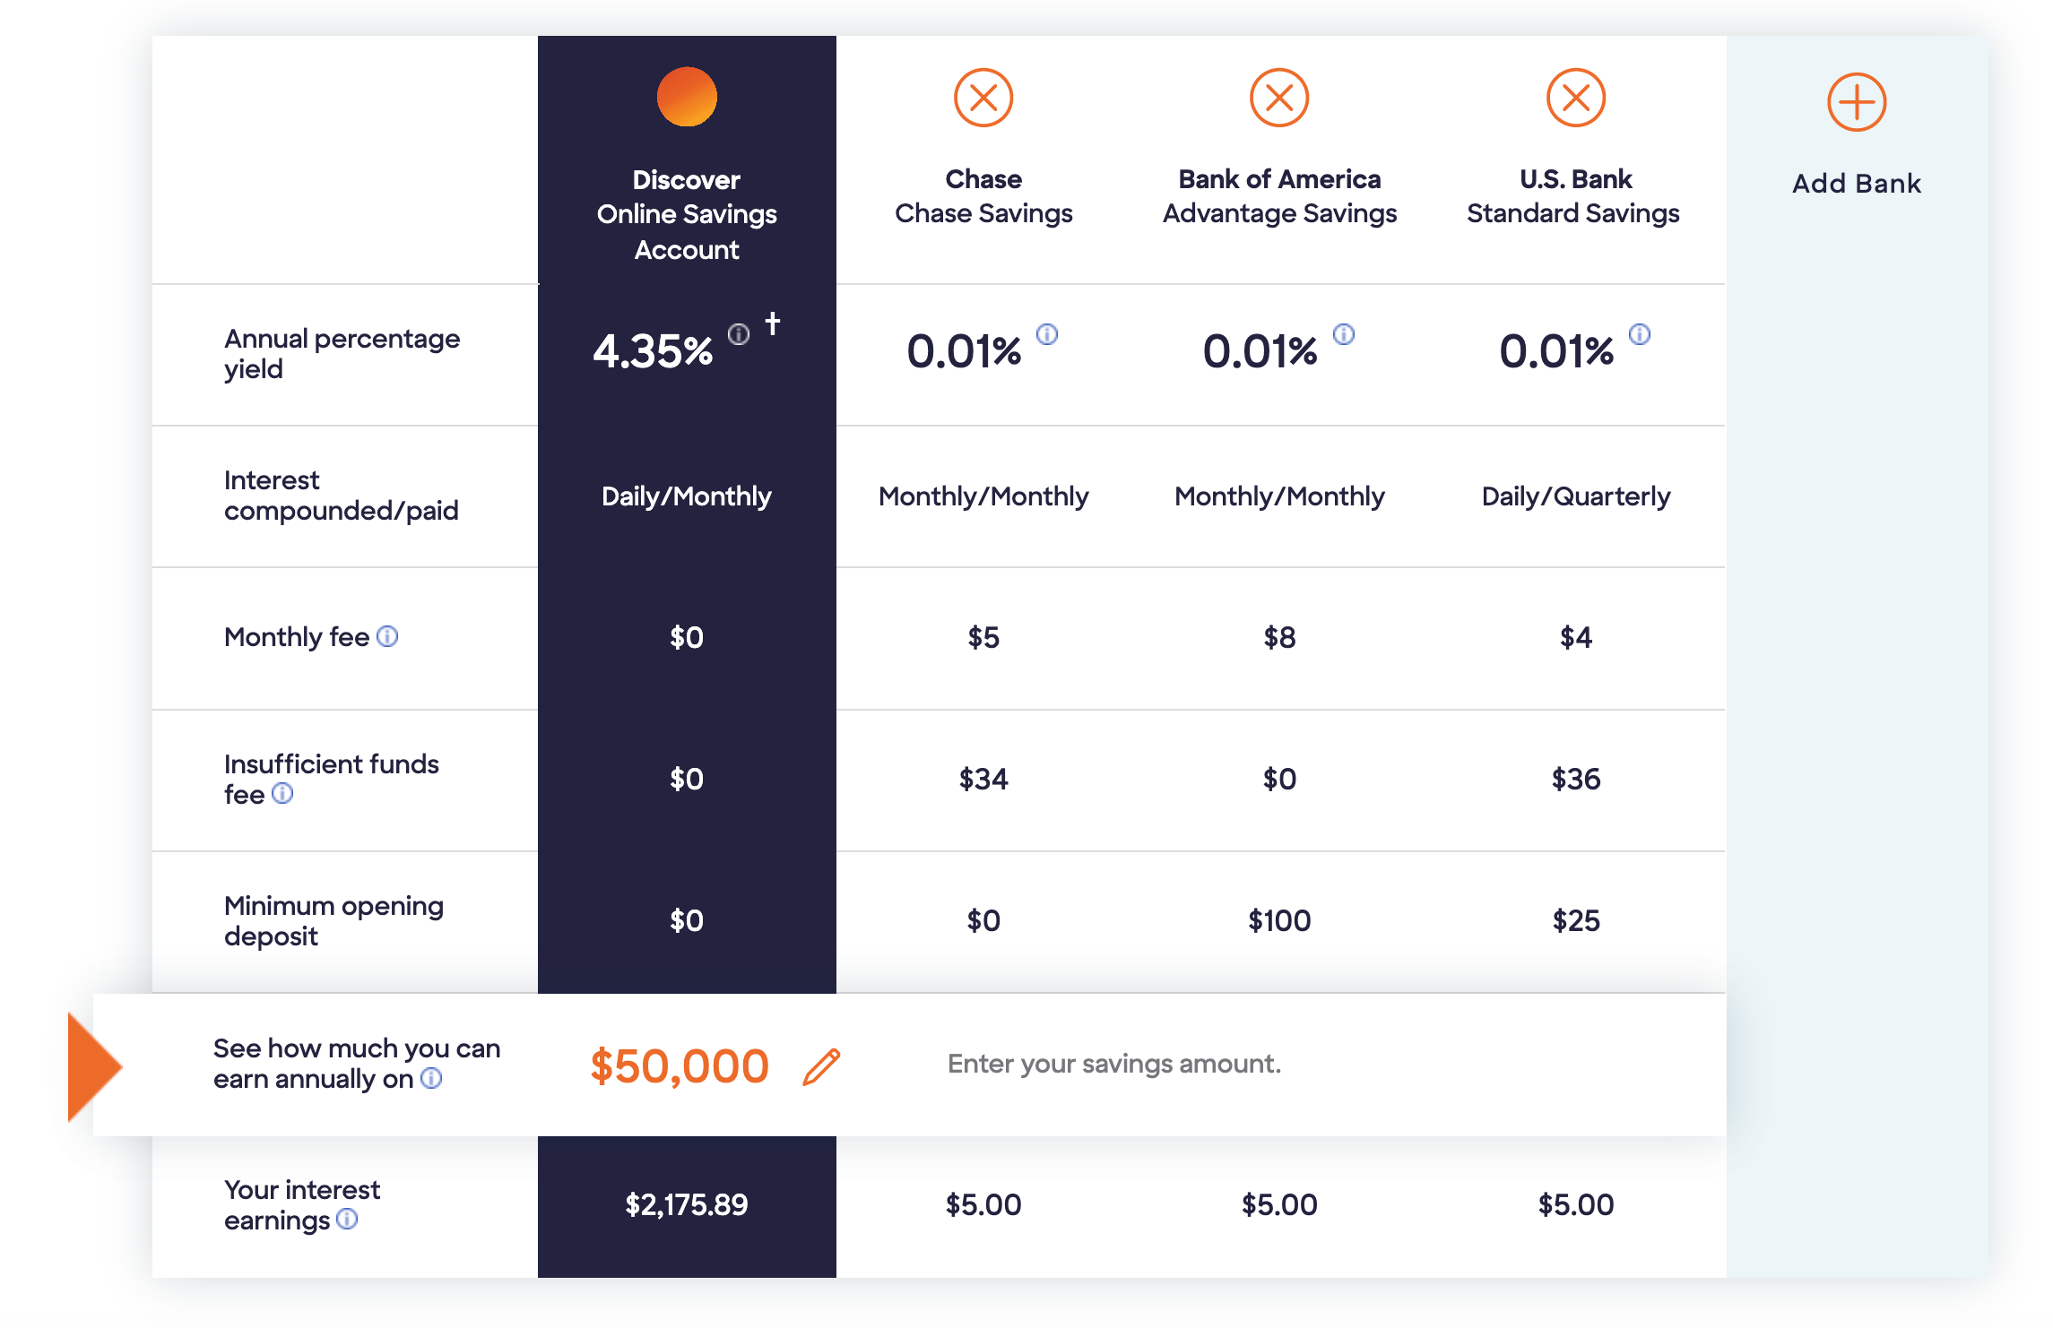Open info icon next to Discover 4.35% APY
The height and width of the screenshot is (1328, 2053).
(738, 334)
